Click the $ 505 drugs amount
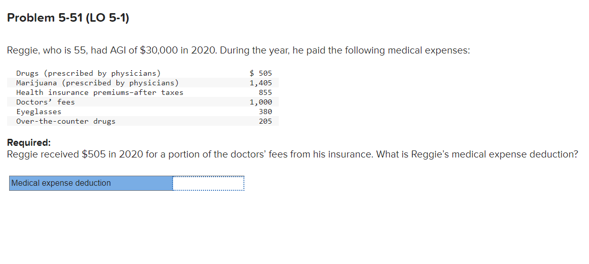The image size is (589, 264). pyautogui.click(x=261, y=73)
